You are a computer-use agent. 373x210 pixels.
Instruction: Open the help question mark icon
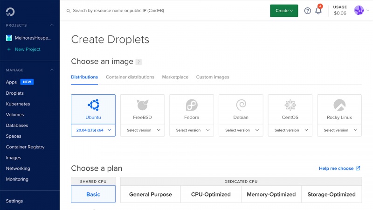(x=307, y=11)
